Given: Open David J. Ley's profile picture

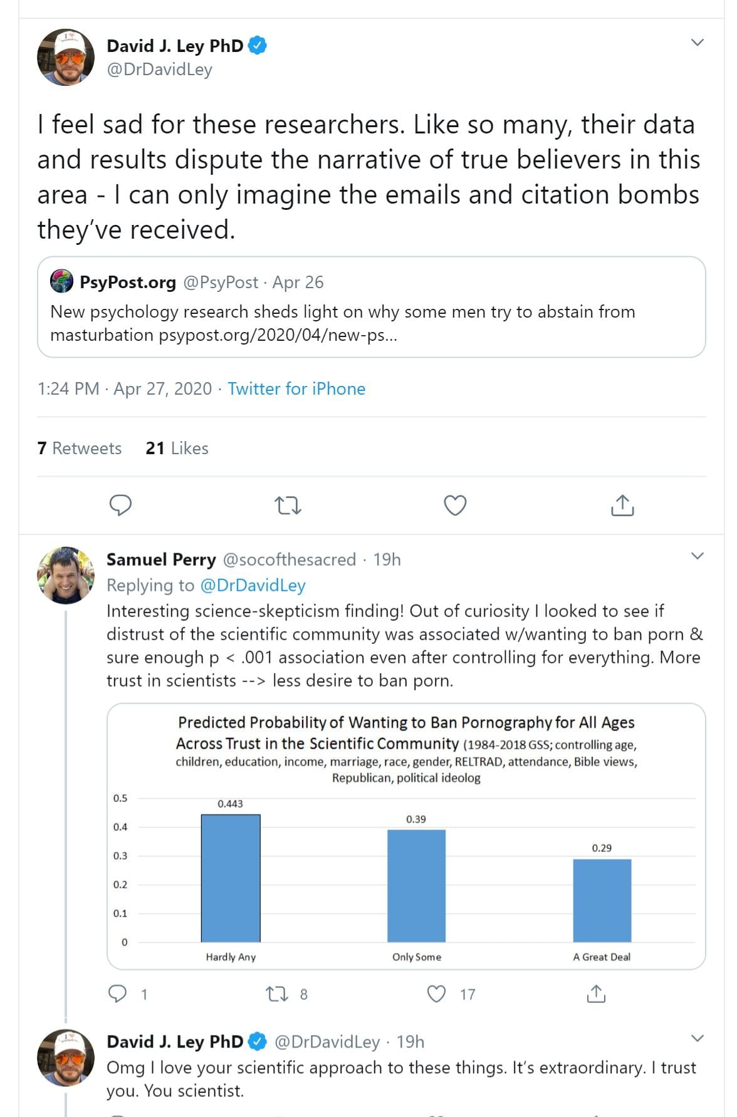Looking at the screenshot, I should 66,57.
